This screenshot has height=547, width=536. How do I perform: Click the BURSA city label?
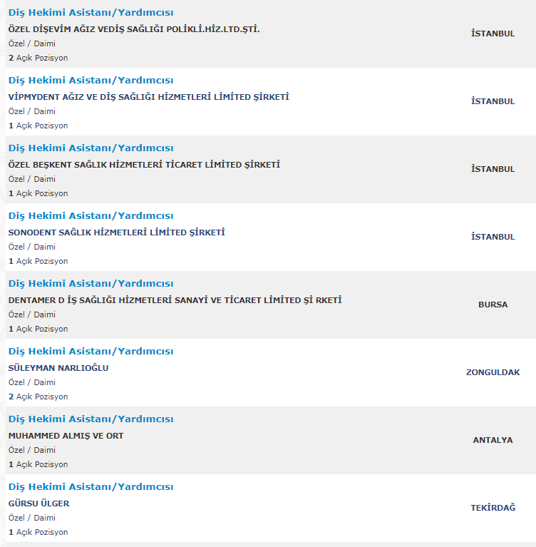493,305
